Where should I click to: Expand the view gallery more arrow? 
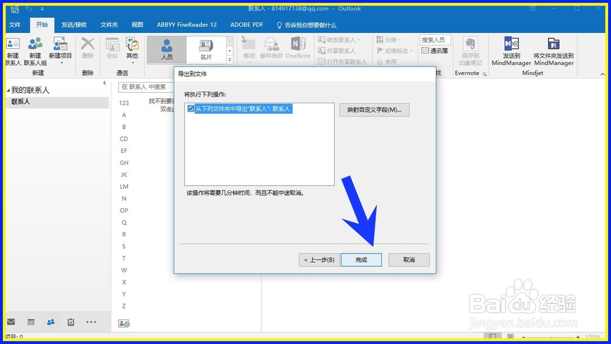230,60
